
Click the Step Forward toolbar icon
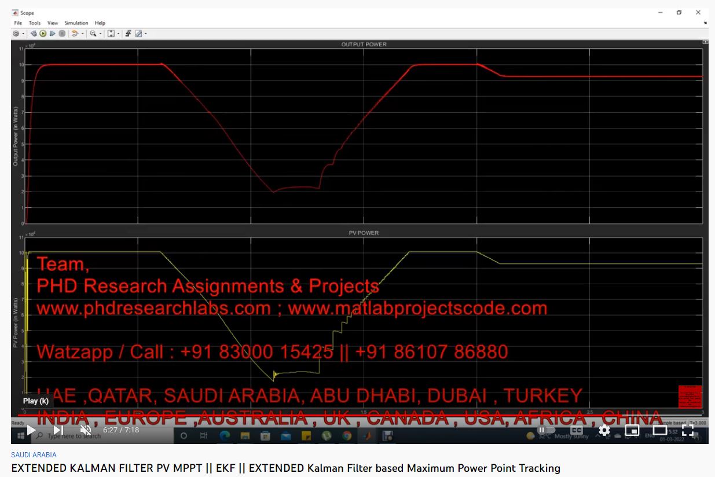point(53,34)
